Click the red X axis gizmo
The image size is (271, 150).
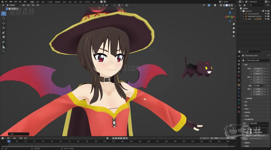[x=234, y=17]
